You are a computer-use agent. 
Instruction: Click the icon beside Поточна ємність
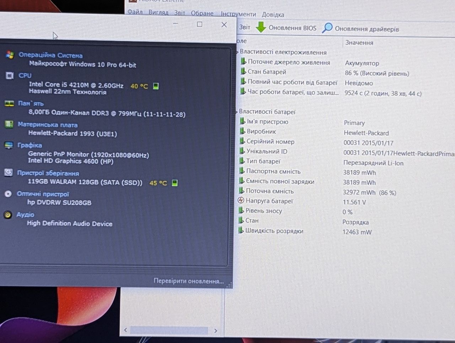(242, 191)
